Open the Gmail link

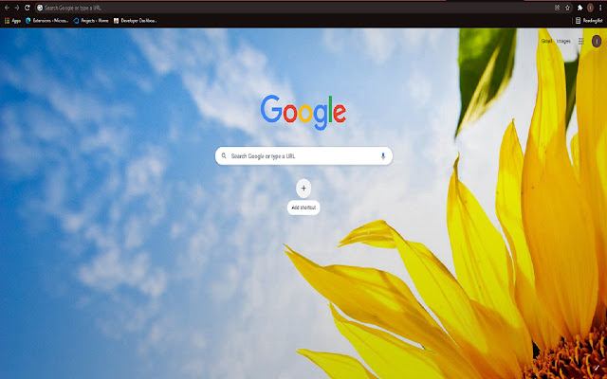(x=546, y=41)
